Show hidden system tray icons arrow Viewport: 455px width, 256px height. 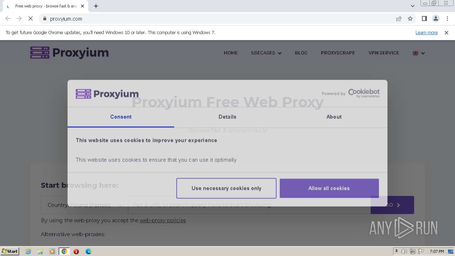396,251
